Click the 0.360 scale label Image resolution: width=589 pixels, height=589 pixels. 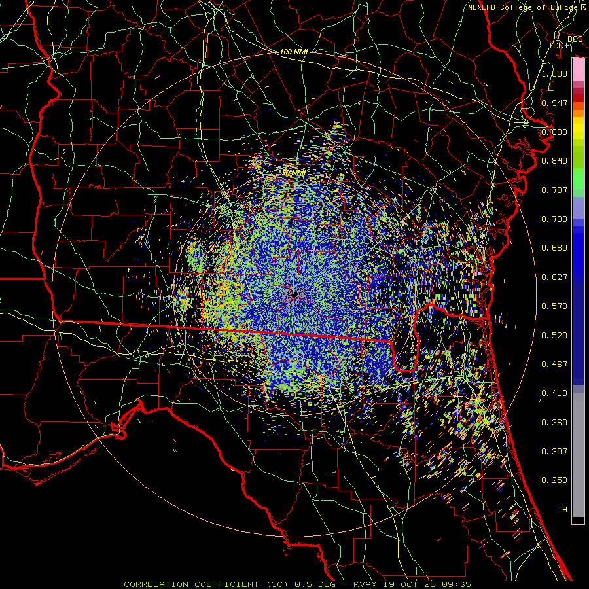point(554,423)
